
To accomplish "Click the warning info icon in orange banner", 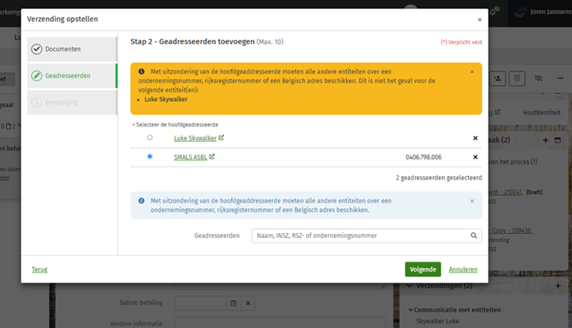I will pos(142,71).
